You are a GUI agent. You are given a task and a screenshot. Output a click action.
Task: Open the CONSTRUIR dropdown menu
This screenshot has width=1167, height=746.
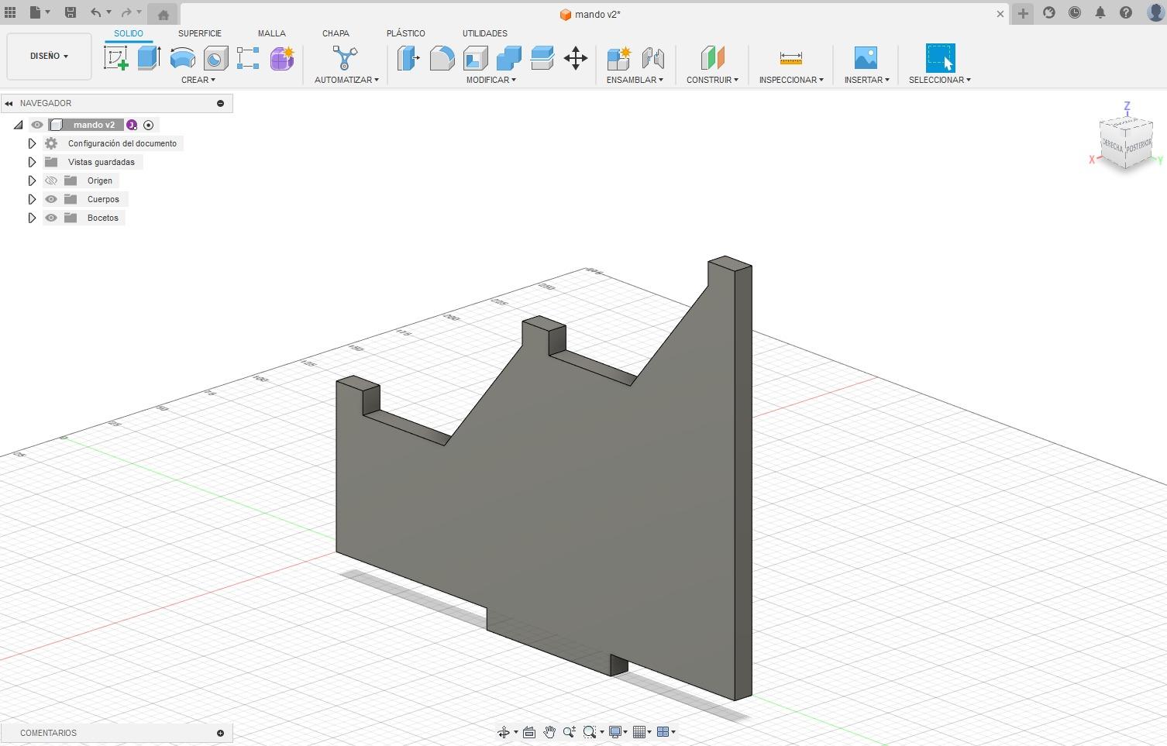712,80
